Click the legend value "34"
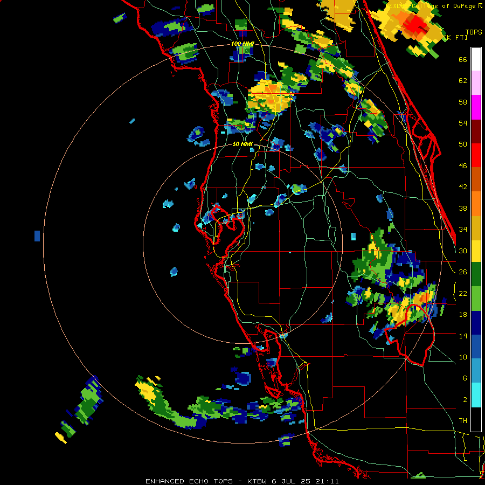Image resolution: width=485 pixels, height=485 pixels. [x=463, y=229]
